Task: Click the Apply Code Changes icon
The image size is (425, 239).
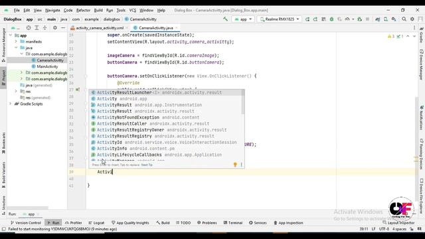Action: 323,19
